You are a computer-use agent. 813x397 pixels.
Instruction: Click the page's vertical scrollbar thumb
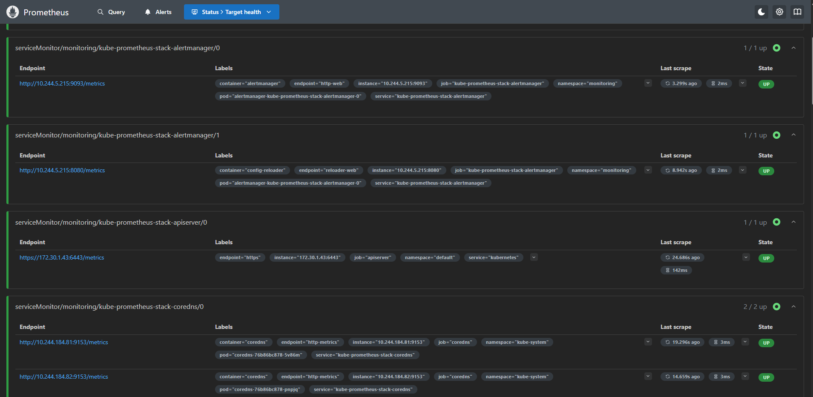[812, 70]
